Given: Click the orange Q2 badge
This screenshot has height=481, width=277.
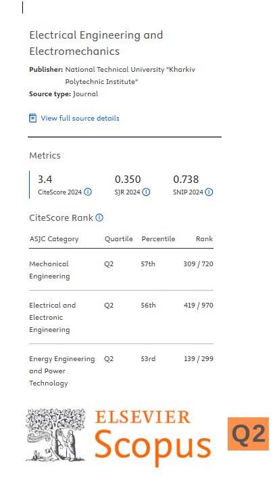Looking at the screenshot, I should (248, 434).
